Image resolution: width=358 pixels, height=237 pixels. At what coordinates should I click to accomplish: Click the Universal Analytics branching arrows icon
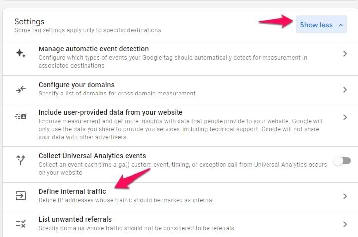click(21, 160)
